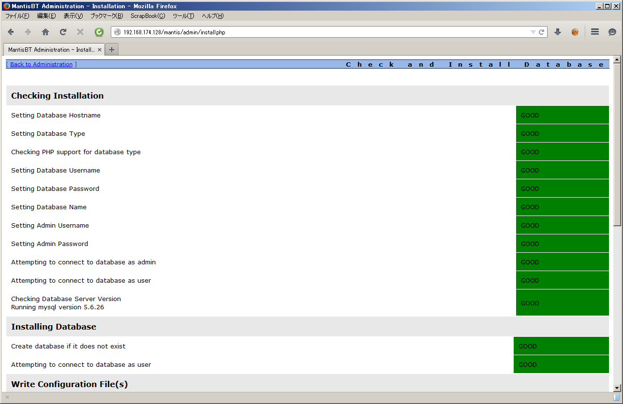This screenshot has height=404, width=623.
Task: Click the Back to Administration link
Action: [x=41, y=64]
